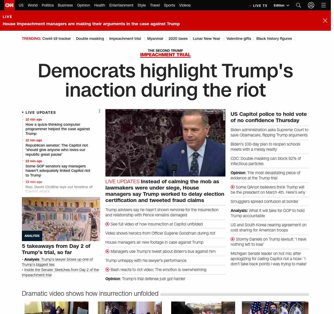Open the Politics section in top navigation
This screenshot has width=334, height=314.
click(47, 5)
